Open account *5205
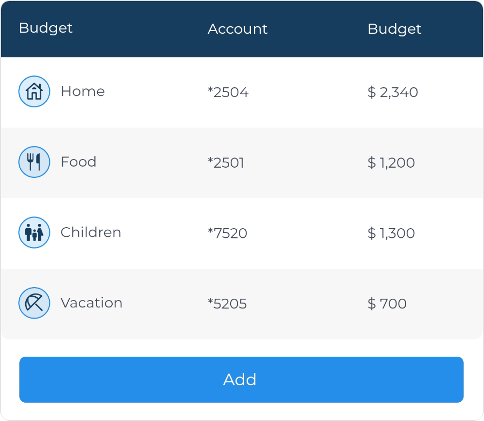The width and height of the screenshot is (484, 421). (227, 304)
